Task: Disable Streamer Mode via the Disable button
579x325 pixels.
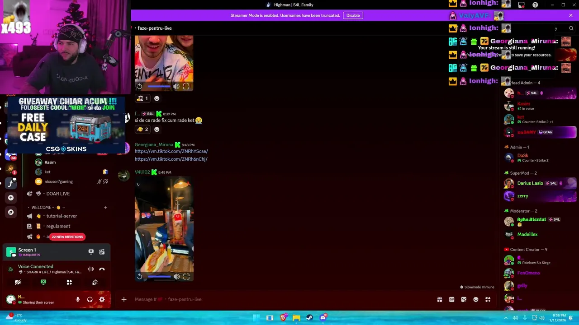Action: 353,15
